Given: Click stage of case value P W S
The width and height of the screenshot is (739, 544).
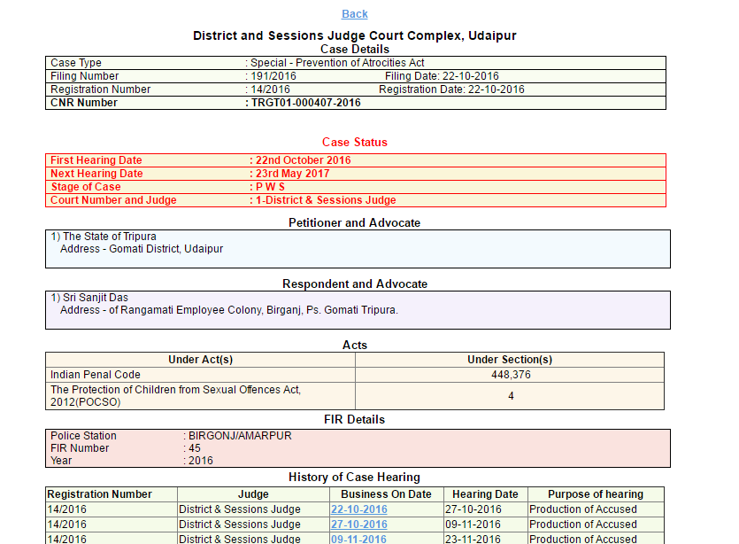Looking at the screenshot, I should click(270, 187).
